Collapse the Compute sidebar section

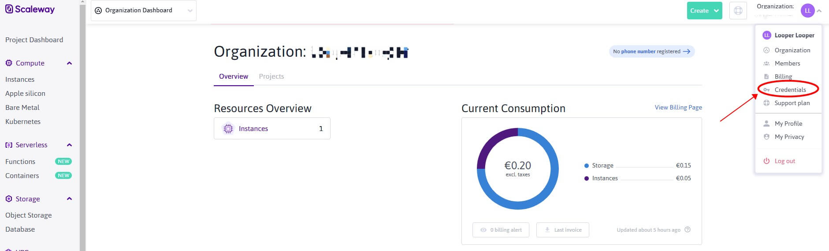(x=69, y=63)
